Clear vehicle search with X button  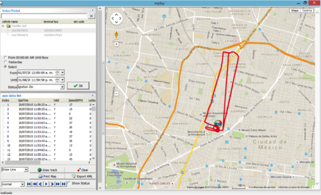(x=91, y=16)
